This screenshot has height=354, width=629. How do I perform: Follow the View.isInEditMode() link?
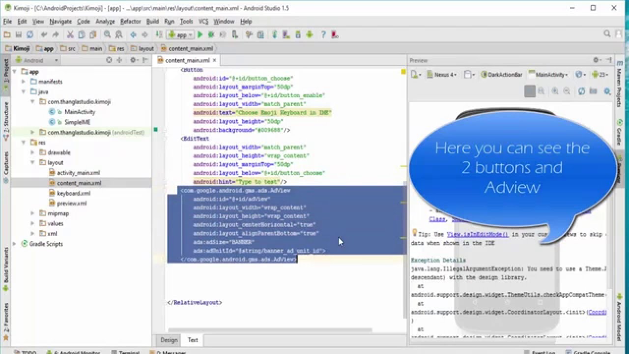pos(478,235)
